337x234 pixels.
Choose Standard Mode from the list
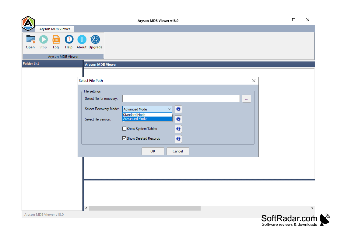pos(147,115)
